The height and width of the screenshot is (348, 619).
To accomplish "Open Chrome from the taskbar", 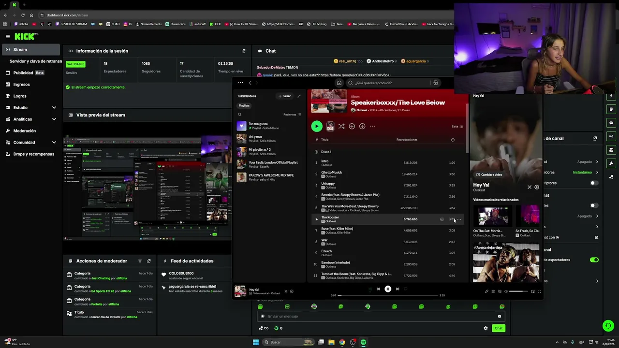I will tap(342, 342).
